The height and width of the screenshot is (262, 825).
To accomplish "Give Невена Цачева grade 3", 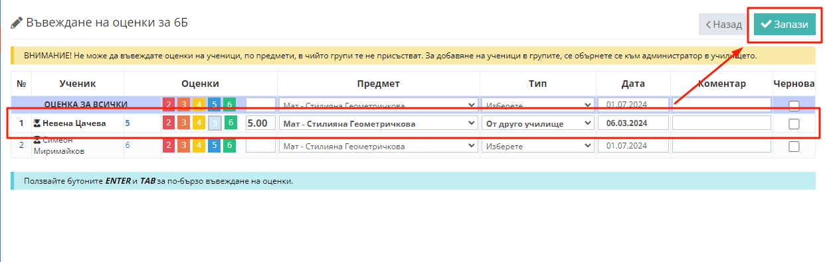I will 184,123.
